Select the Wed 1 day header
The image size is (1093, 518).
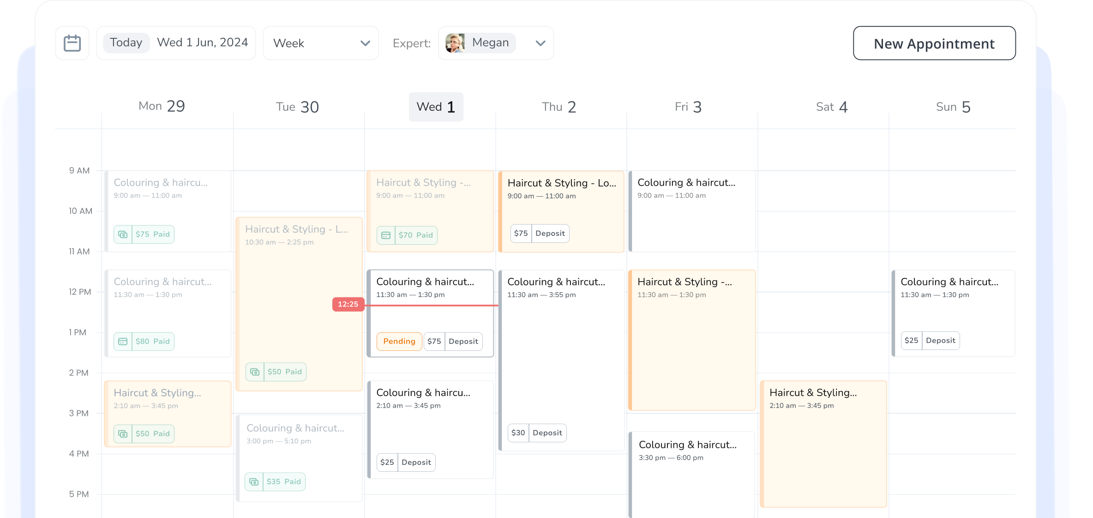[x=435, y=107]
